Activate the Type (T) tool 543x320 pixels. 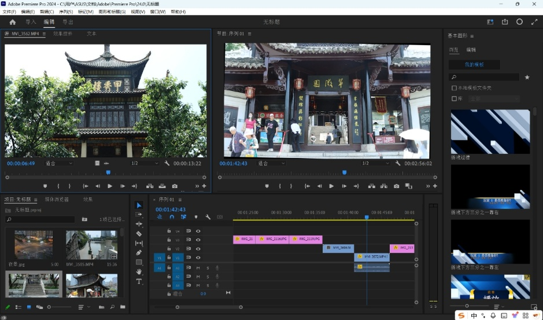click(x=139, y=281)
